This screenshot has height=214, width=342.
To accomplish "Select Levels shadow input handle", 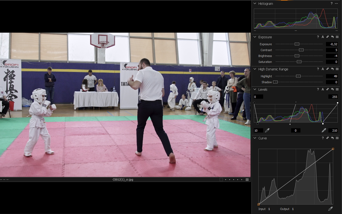I will coord(257,124).
